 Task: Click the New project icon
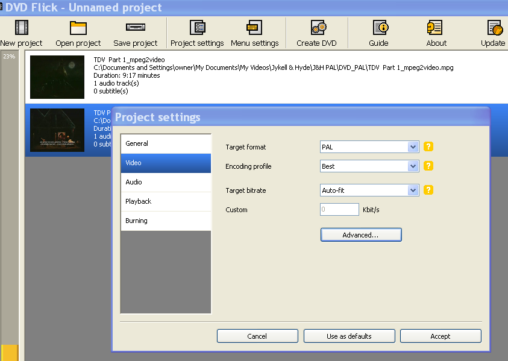click(x=21, y=28)
